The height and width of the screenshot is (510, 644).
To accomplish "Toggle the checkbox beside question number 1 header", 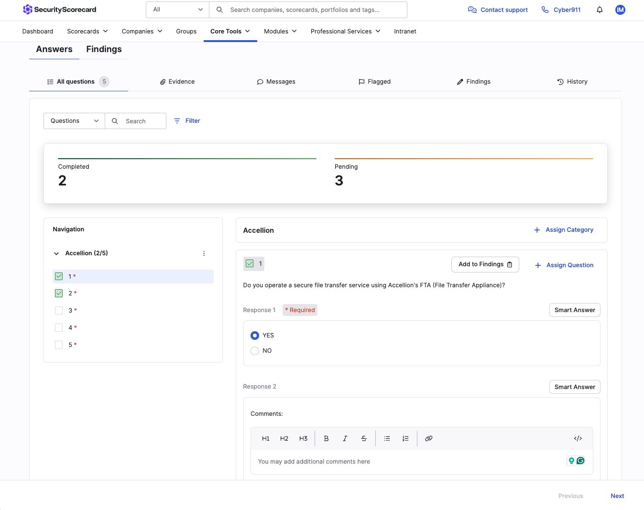I will [x=250, y=263].
